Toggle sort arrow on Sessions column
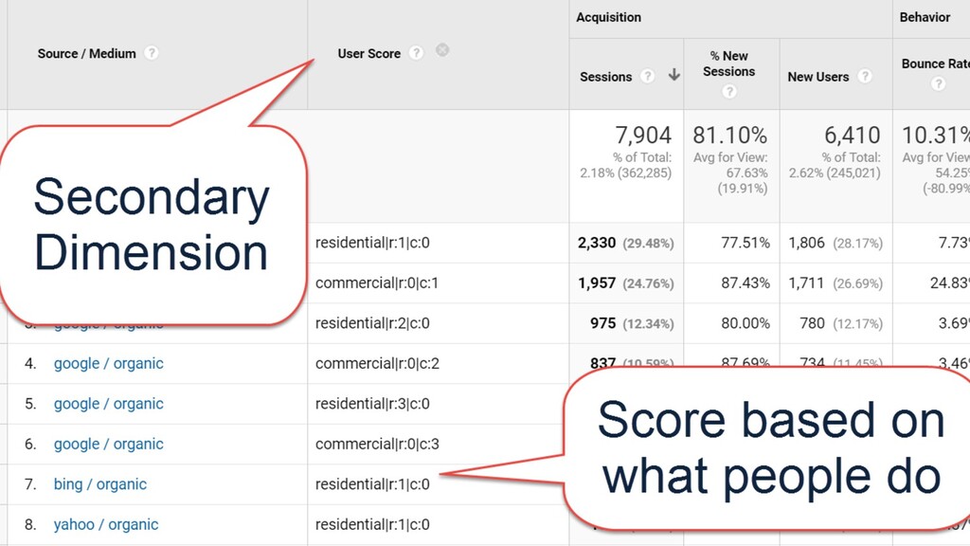 pos(674,75)
